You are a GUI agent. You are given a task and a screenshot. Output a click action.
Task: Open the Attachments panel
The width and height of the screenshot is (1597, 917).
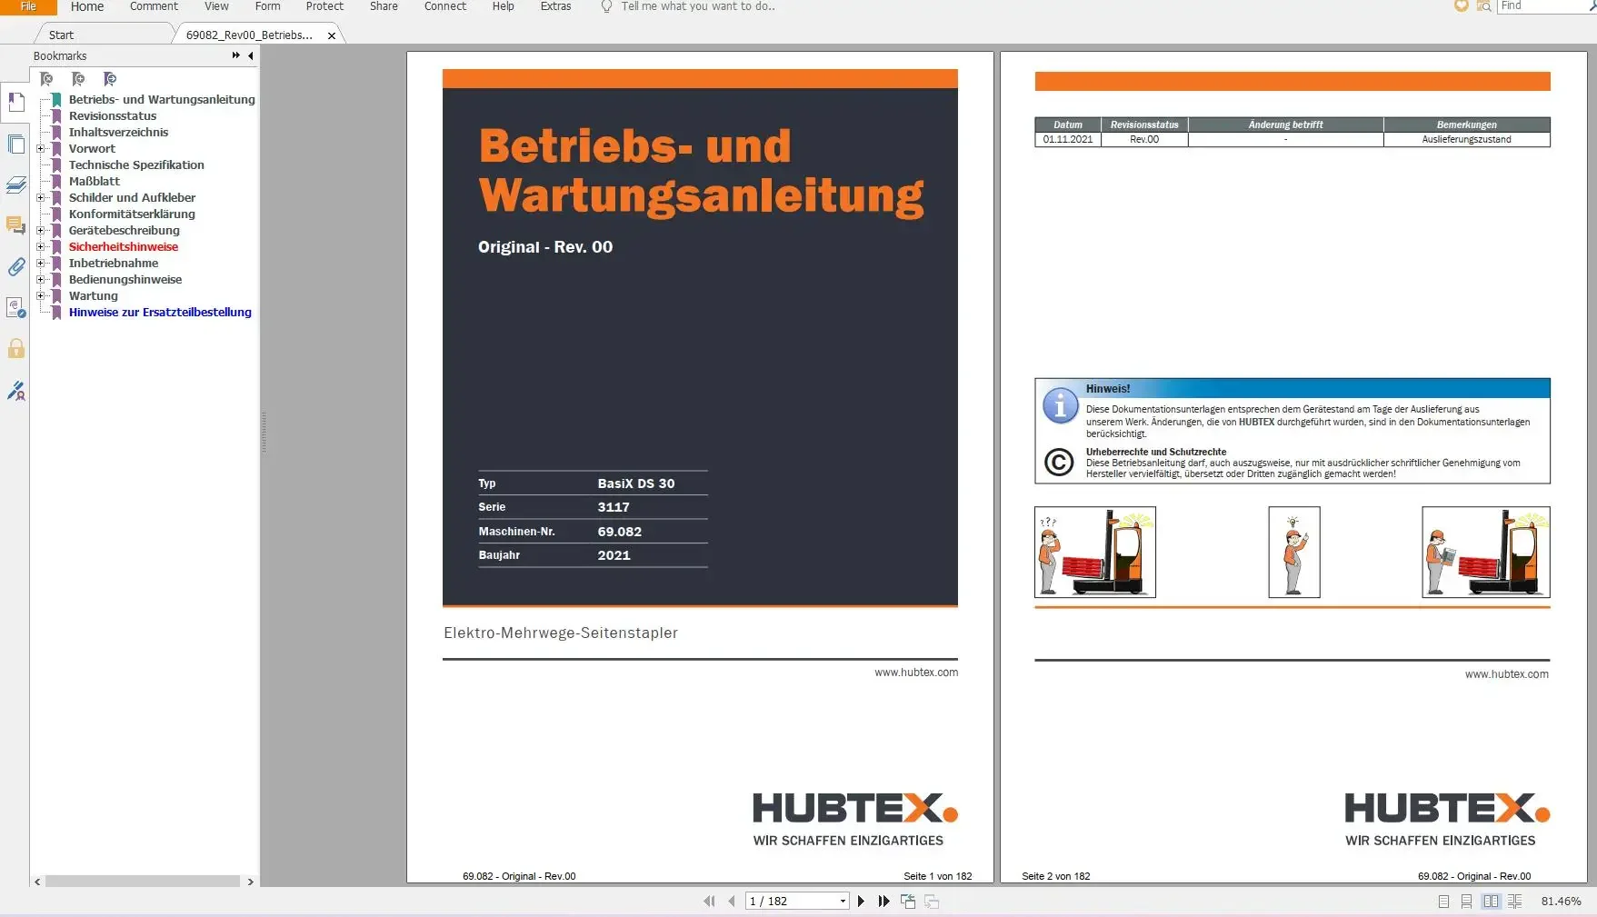[15, 267]
